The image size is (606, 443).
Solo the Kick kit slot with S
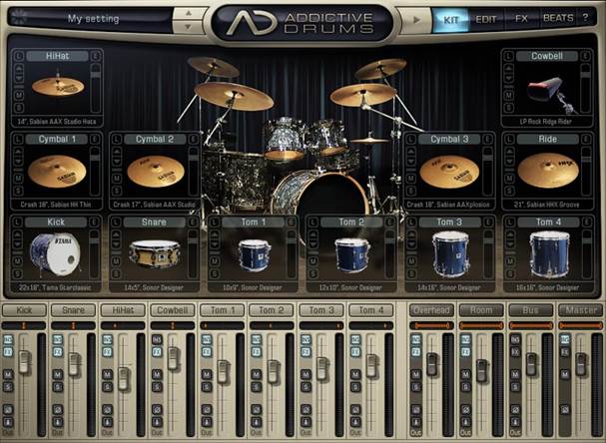pyautogui.click(x=17, y=273)
